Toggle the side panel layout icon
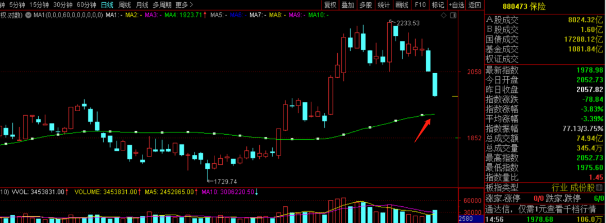 tap(453, 16)
